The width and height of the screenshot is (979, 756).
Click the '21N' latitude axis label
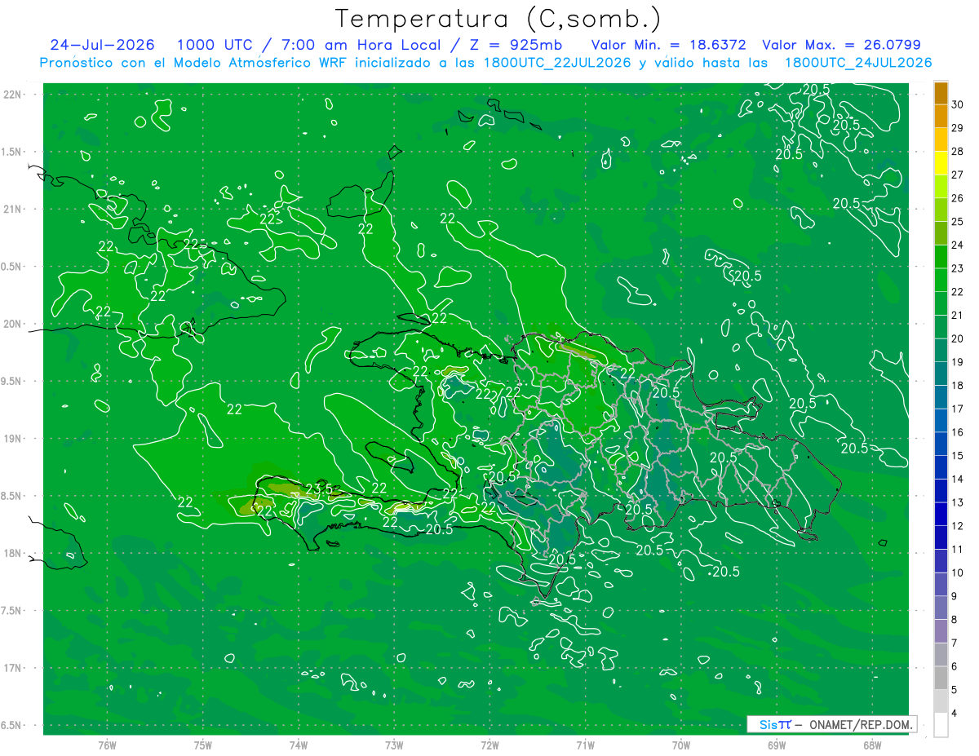(13, 209)
